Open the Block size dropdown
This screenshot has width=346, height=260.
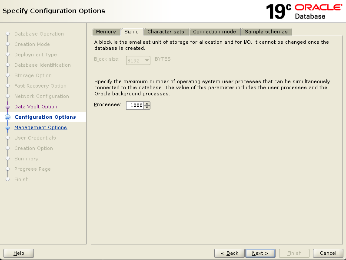pyautogui.click(x=138, y=61)
